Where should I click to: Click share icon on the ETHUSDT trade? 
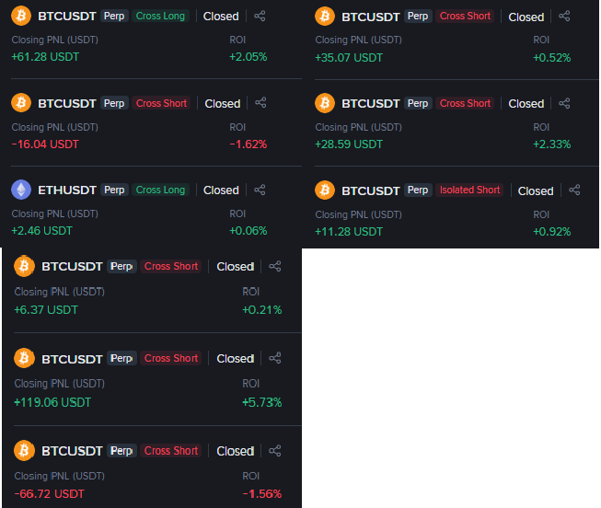(260, 190)
